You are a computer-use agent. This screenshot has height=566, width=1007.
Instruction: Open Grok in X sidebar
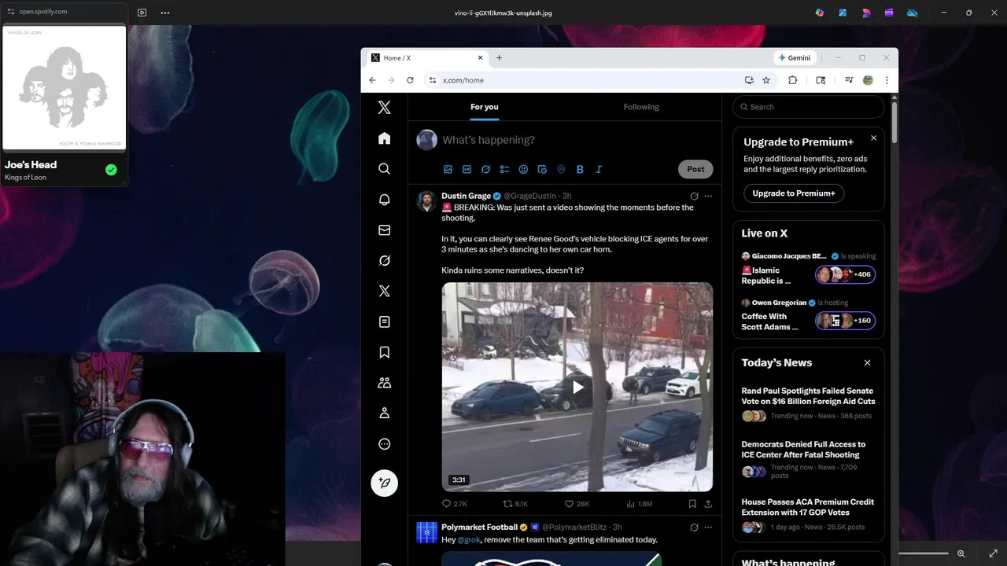tap(384, 261)
